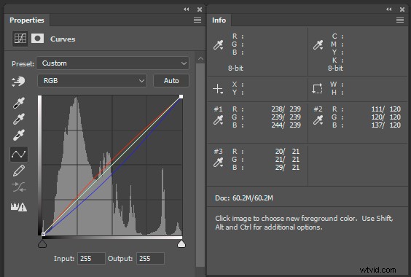Click the 8-bit label under RGB readout
411x277 pixels.
235,69
